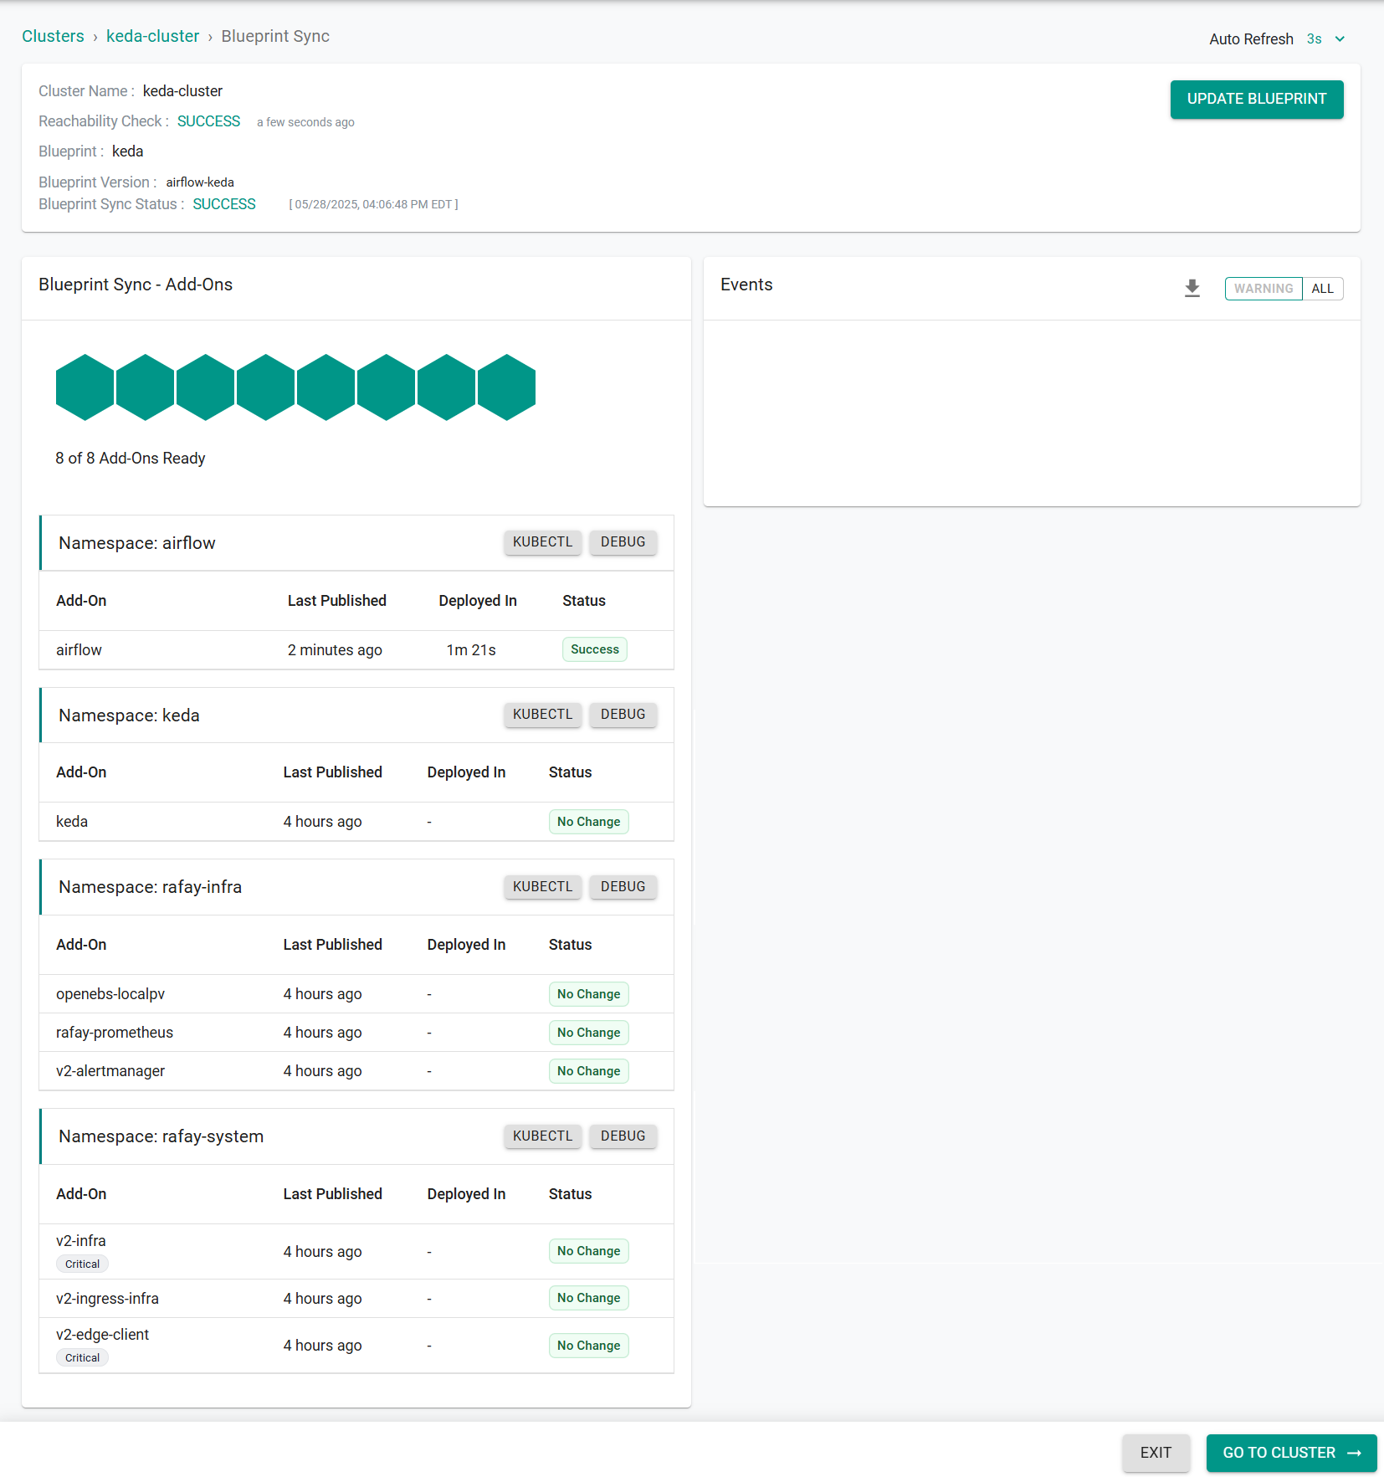Viewport: 1384px width, 1477px height.
Task: Click No Change badge for v2-alertmanager
Action: pyautogui.click(x=589, y=1071)
